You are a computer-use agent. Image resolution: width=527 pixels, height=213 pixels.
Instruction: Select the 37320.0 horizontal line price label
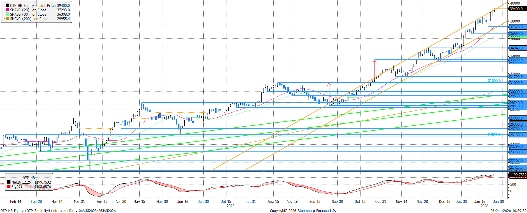pos(517,27)
